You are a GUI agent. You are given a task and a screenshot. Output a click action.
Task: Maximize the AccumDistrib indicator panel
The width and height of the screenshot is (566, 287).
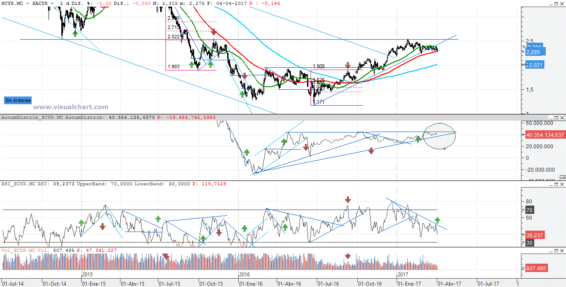tap(556, 118)
